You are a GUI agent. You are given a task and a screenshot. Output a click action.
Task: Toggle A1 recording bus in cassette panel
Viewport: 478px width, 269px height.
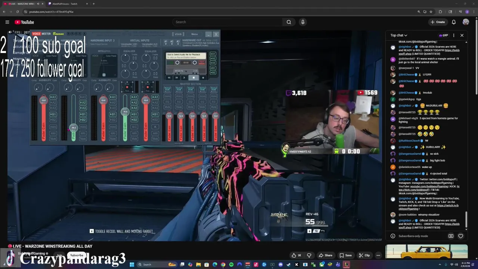213,54
